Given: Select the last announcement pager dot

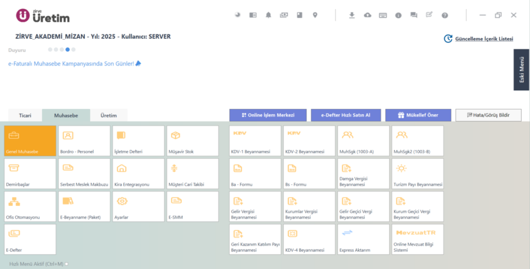Looking at the screenshot, I should 73,50.
